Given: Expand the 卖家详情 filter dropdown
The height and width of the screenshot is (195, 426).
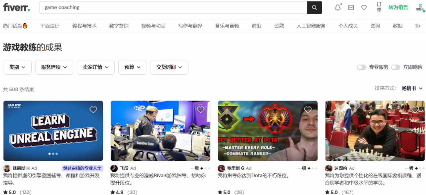Looking at the screenshot, I should pyautogui.click(x=95, y=67).
